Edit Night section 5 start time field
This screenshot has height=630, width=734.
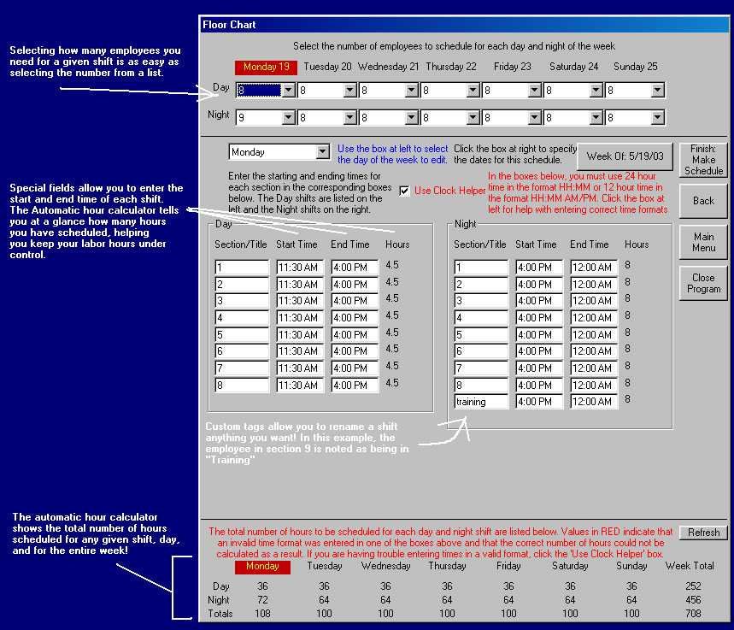point(539,334)
